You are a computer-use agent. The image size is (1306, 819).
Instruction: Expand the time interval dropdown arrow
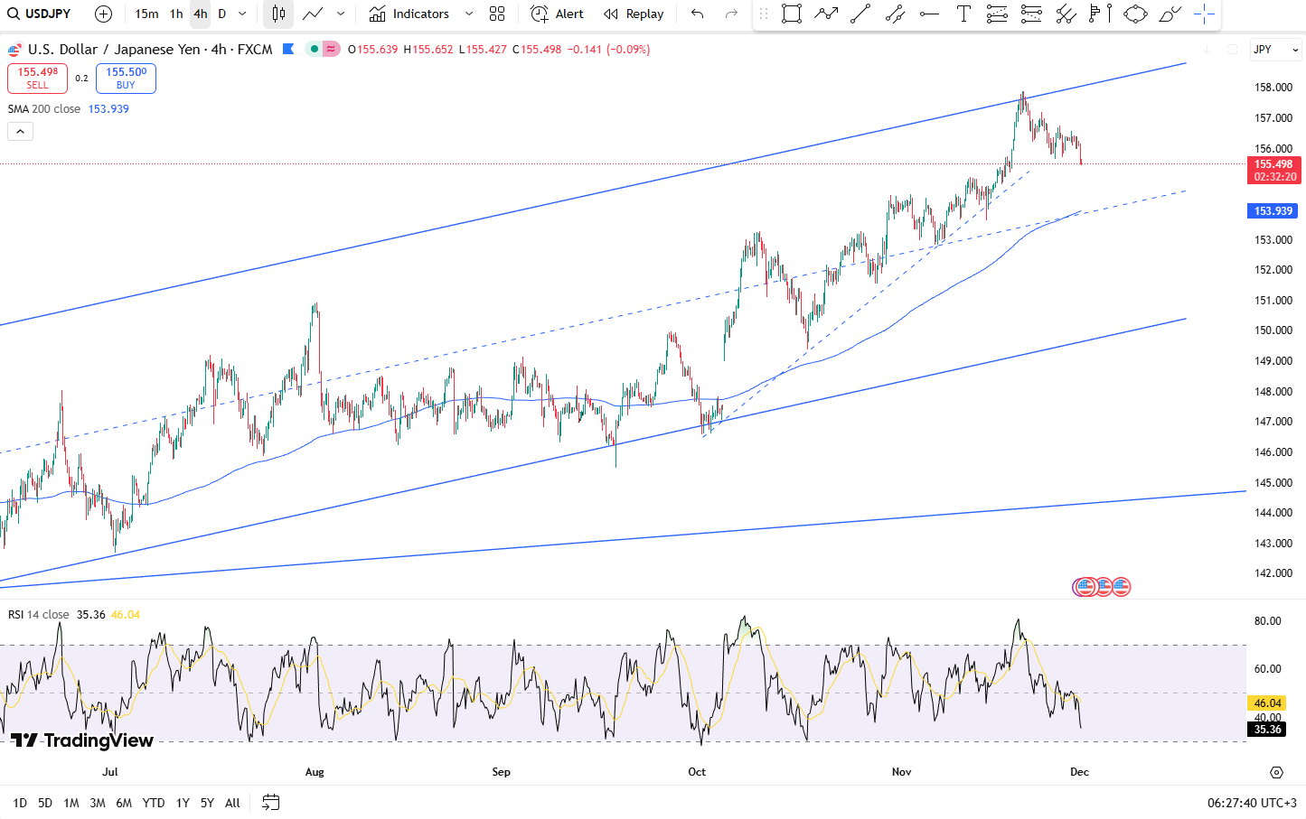(242, 14)
